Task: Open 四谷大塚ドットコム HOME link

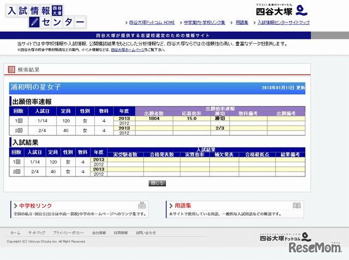Action: pos(152,22)
